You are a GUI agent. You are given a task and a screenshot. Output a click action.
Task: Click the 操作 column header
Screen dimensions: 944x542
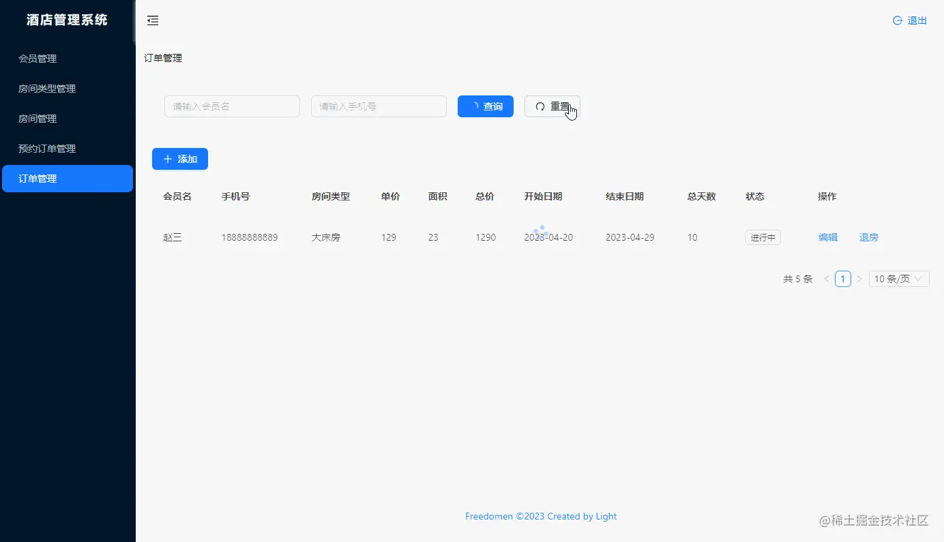coord(827,196)
